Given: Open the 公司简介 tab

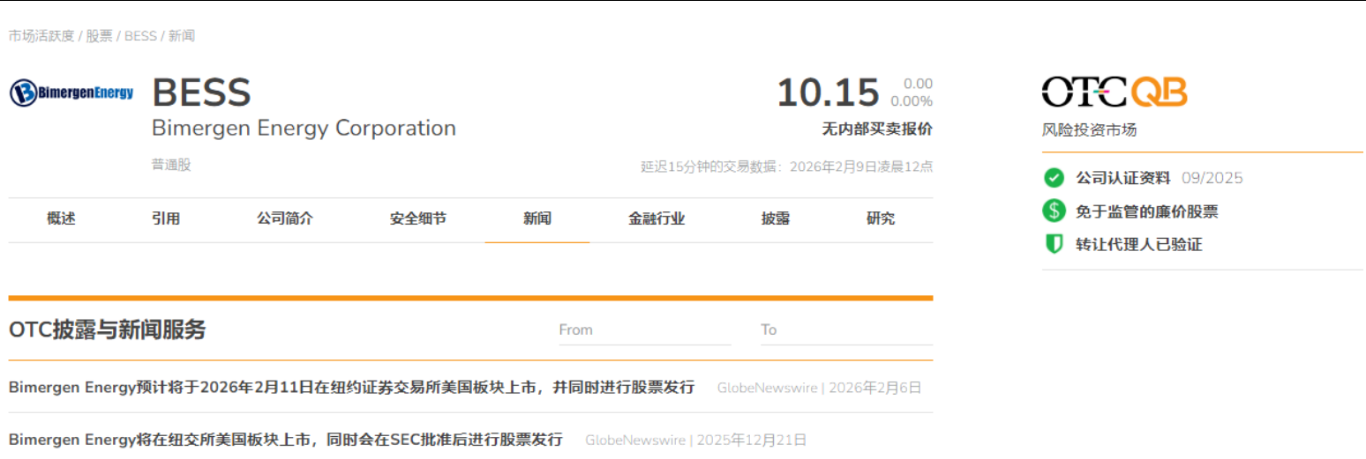Looking at the screenshot, I should pyautogui.click(x=285, y=219).
